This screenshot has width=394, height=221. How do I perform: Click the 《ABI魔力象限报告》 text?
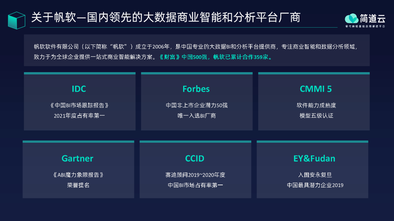click(78, 175)
